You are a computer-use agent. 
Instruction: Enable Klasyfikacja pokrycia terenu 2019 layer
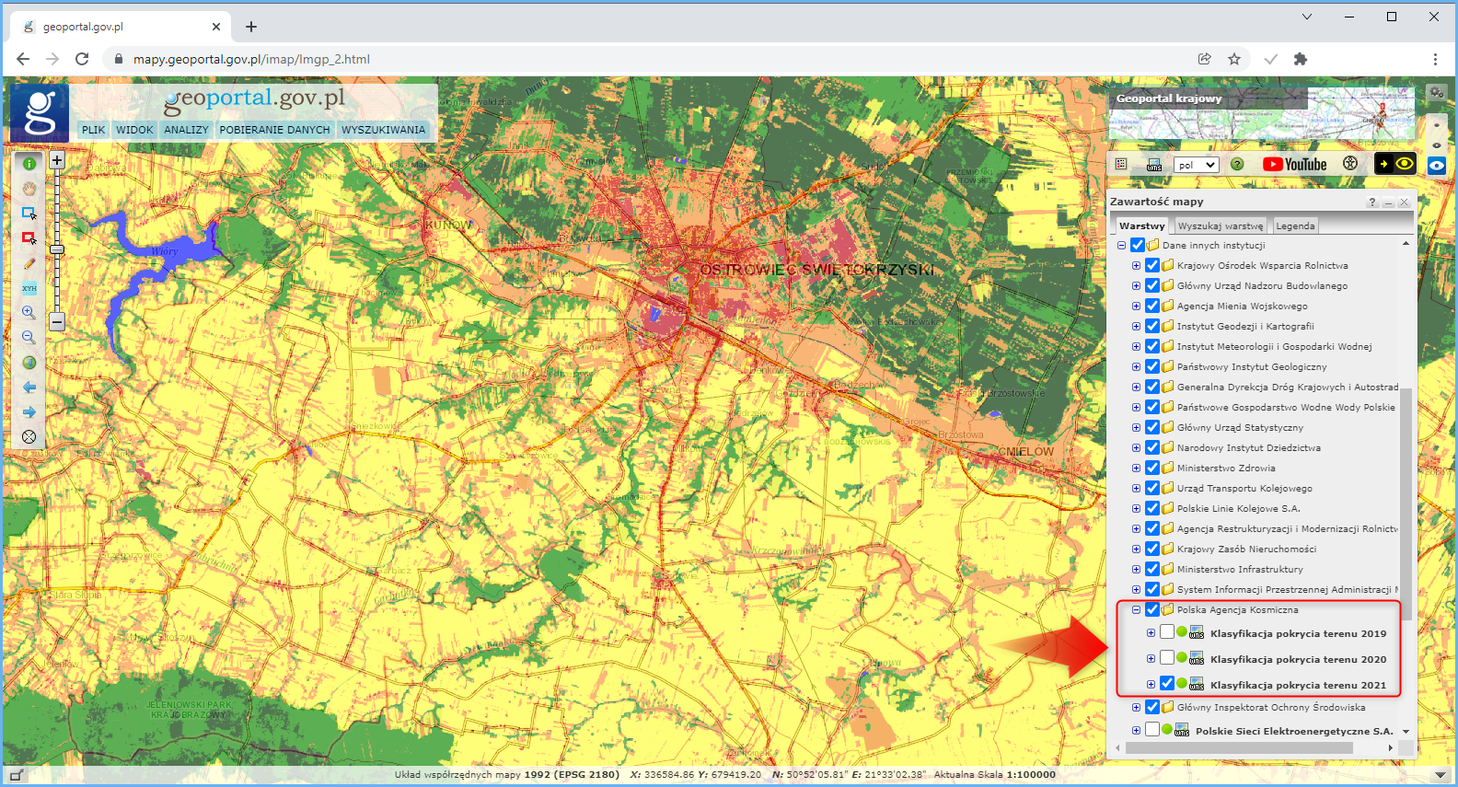1167,632
